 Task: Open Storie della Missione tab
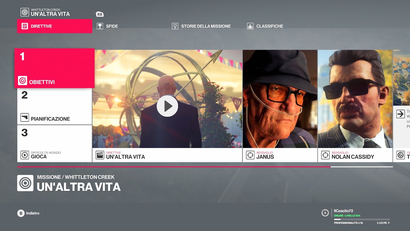tap(201, 26)
